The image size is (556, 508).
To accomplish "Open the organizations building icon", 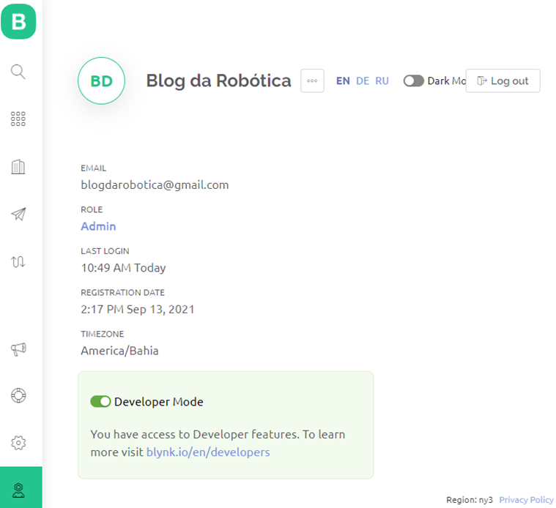I will point(18,166).
